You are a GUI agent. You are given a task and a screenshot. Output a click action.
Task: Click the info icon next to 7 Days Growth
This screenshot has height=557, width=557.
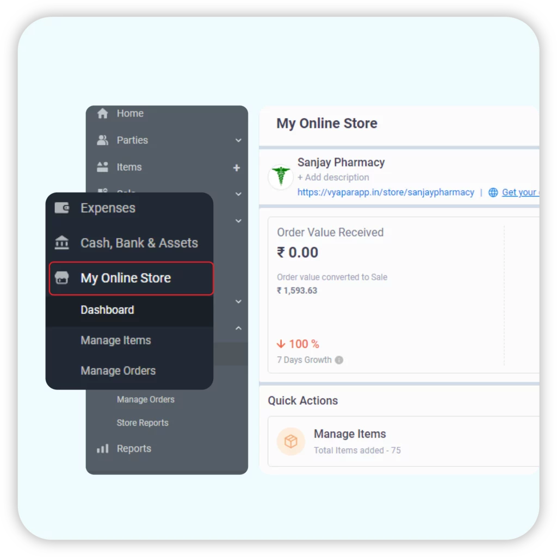[340, 360]
